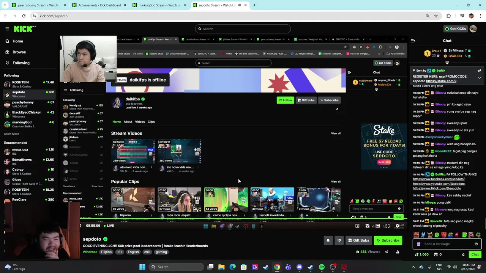
Task: Select ROSHTEIN with 17.4K viewers under Following
Action: click(29, 84)
